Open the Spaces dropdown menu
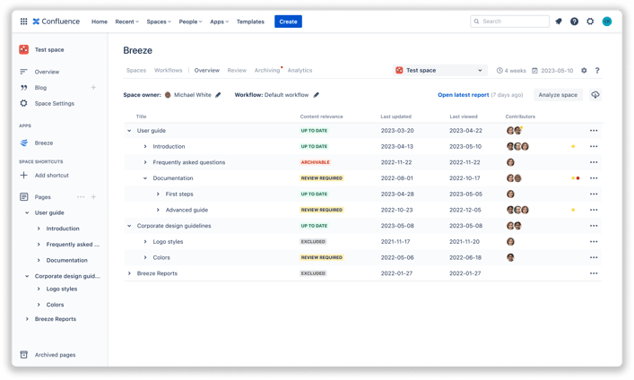634x380 pixels. pyautogui.click(x=159, y=22)
